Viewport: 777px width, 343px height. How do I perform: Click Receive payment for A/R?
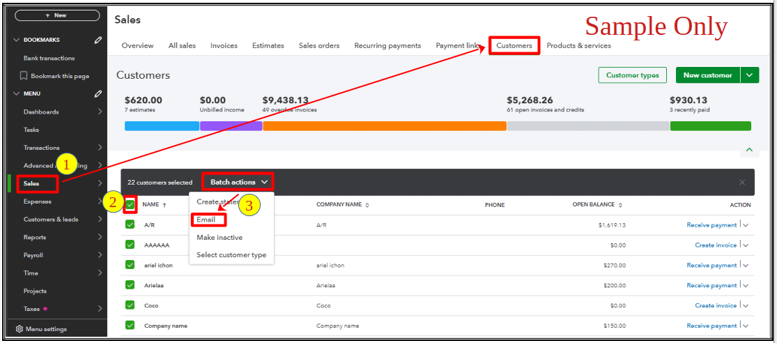[x=711, y=225]
